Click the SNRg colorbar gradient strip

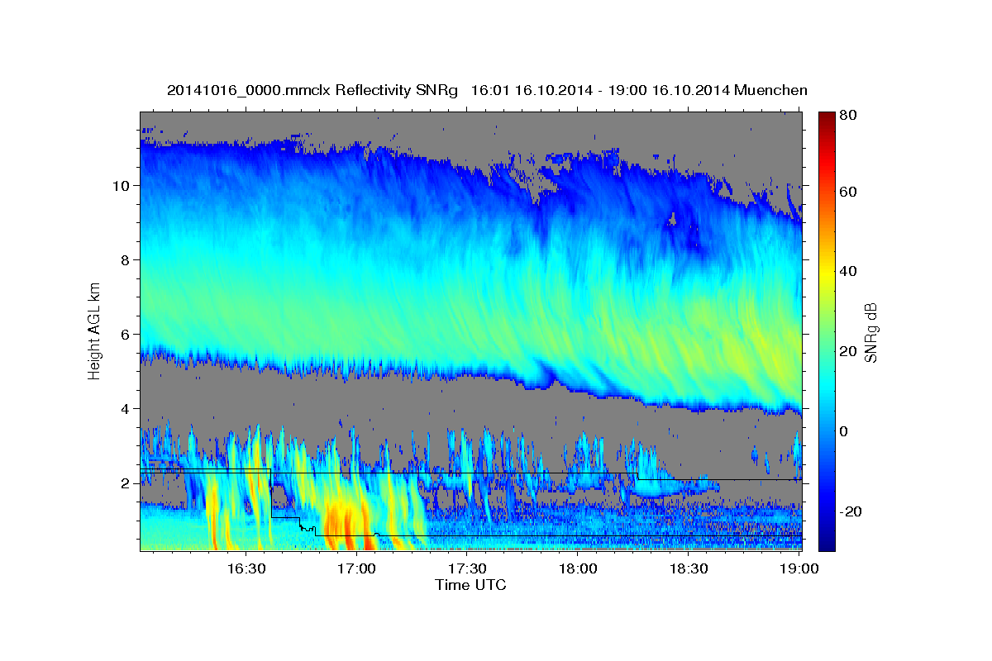coord(827,330)
